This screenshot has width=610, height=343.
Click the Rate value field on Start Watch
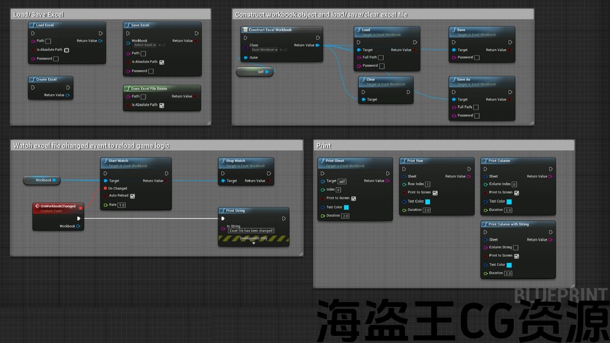pos(122,205)
